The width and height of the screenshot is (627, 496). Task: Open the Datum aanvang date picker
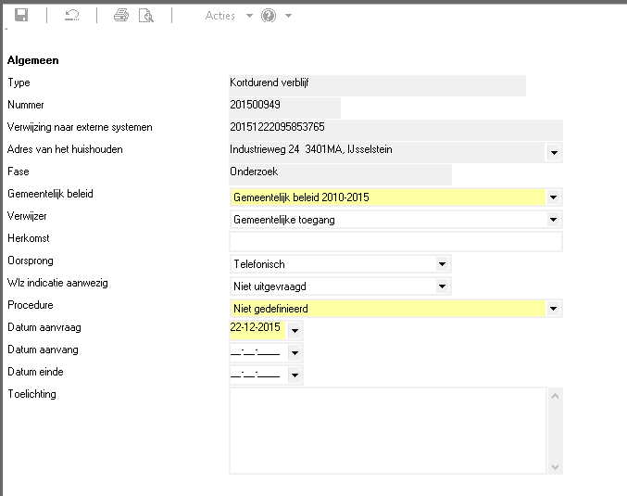(x=295, y=353)
